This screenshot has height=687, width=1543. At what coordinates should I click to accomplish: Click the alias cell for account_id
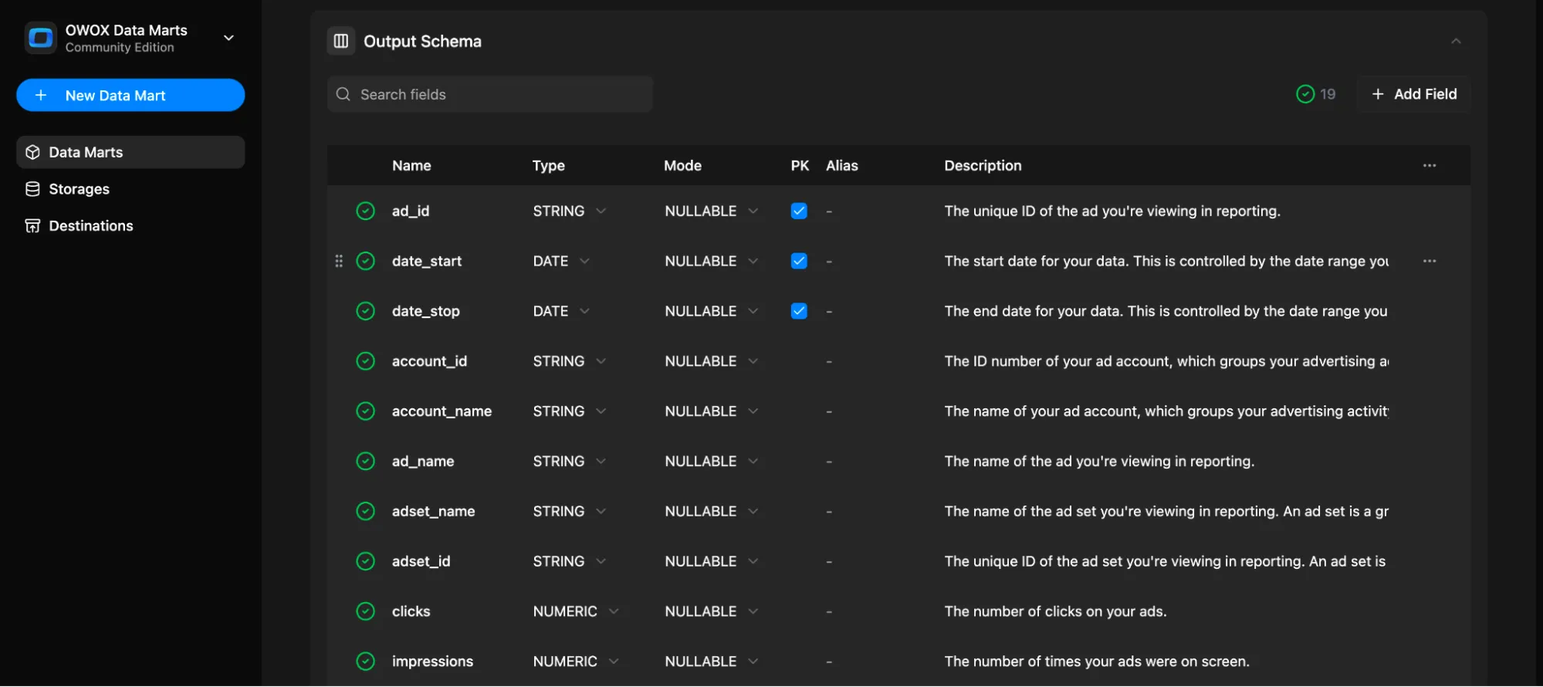click(x=829, y=361)
